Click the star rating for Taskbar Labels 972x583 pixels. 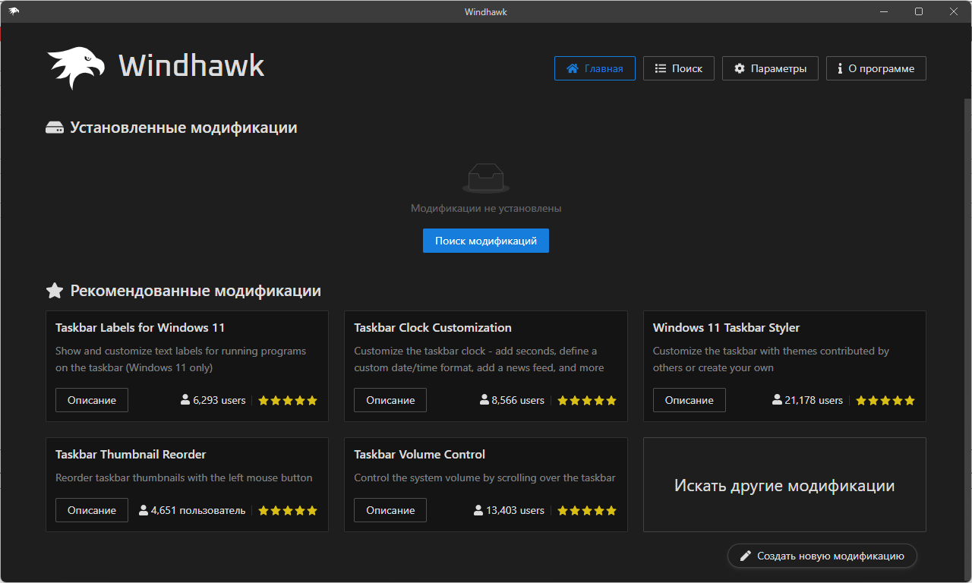(288, 400)
